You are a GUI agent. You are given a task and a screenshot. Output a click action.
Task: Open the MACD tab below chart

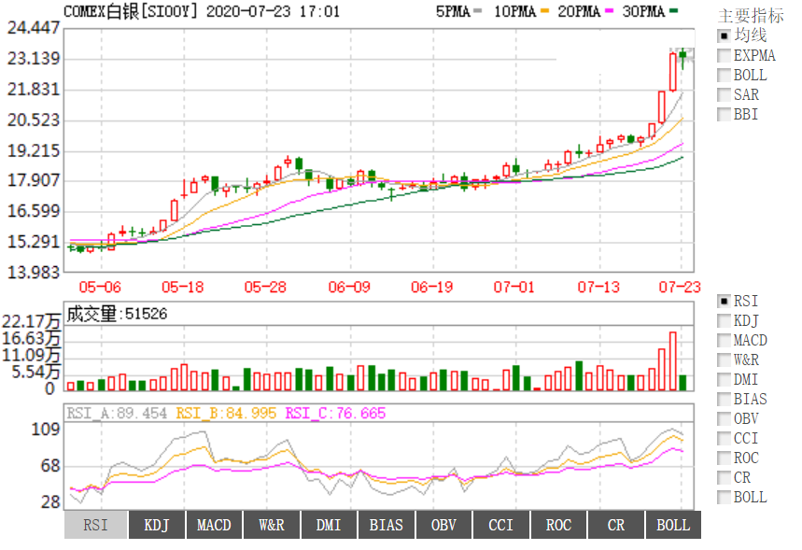pos(214,525)
